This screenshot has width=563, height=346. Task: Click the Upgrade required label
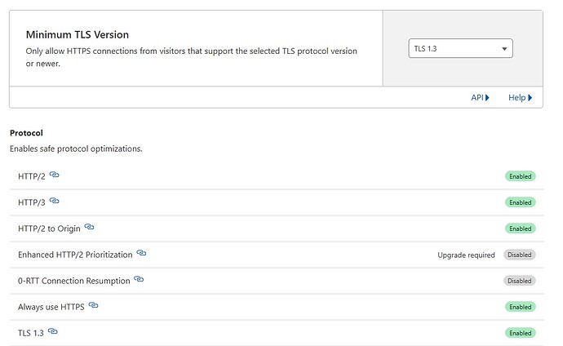(466, 255)
